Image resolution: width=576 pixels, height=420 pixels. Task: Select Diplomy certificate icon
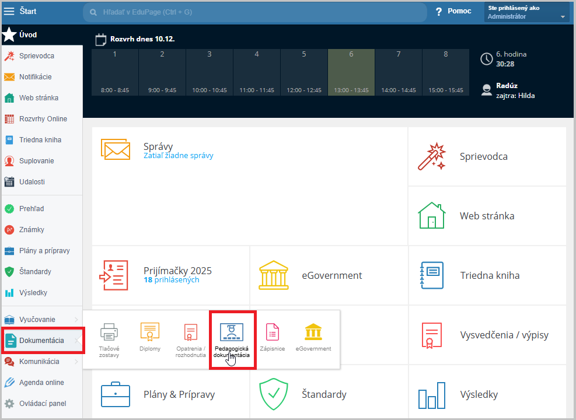(x=150, y=331)
